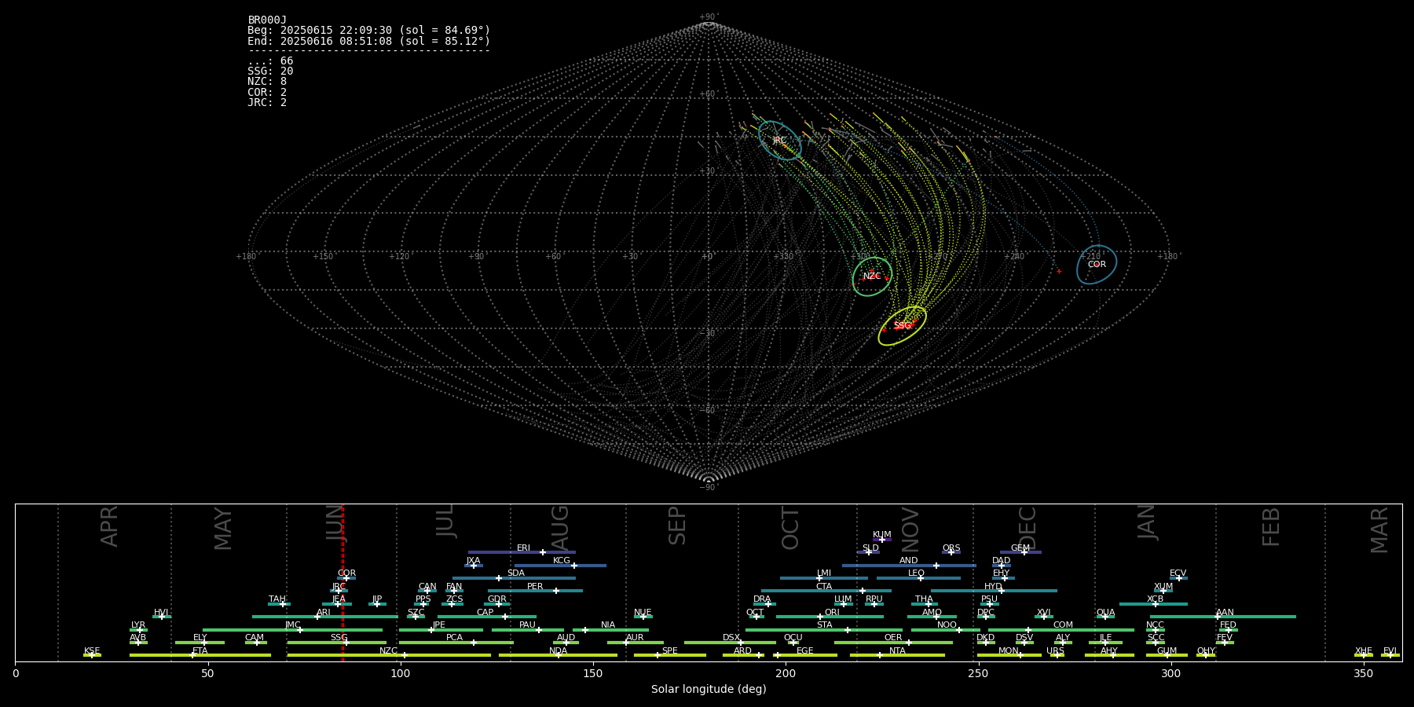
Task: Click the 250 tick on solar longitude axis
Action: [978, 673]
